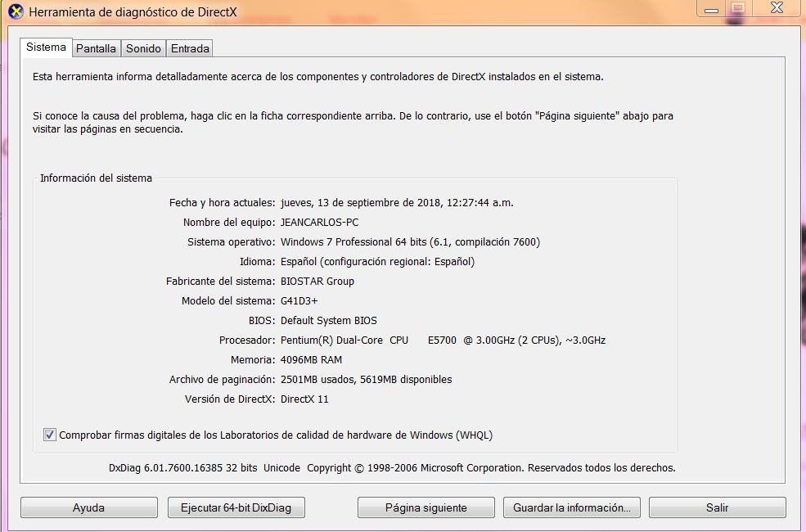806x532 pixels.
Task: Click the system model value G41D3+
Action: (299, 300)
